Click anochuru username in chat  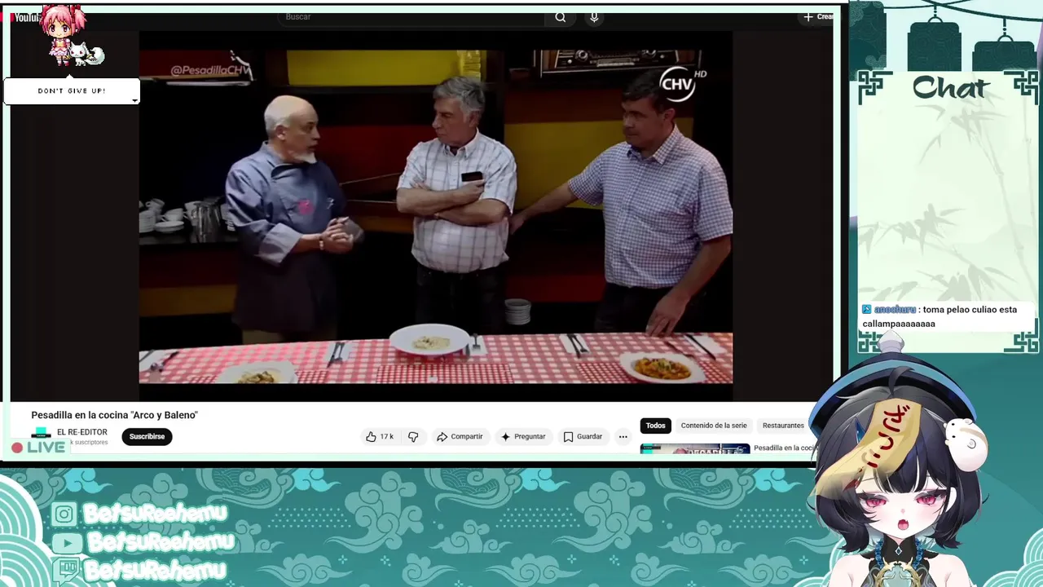895,310
